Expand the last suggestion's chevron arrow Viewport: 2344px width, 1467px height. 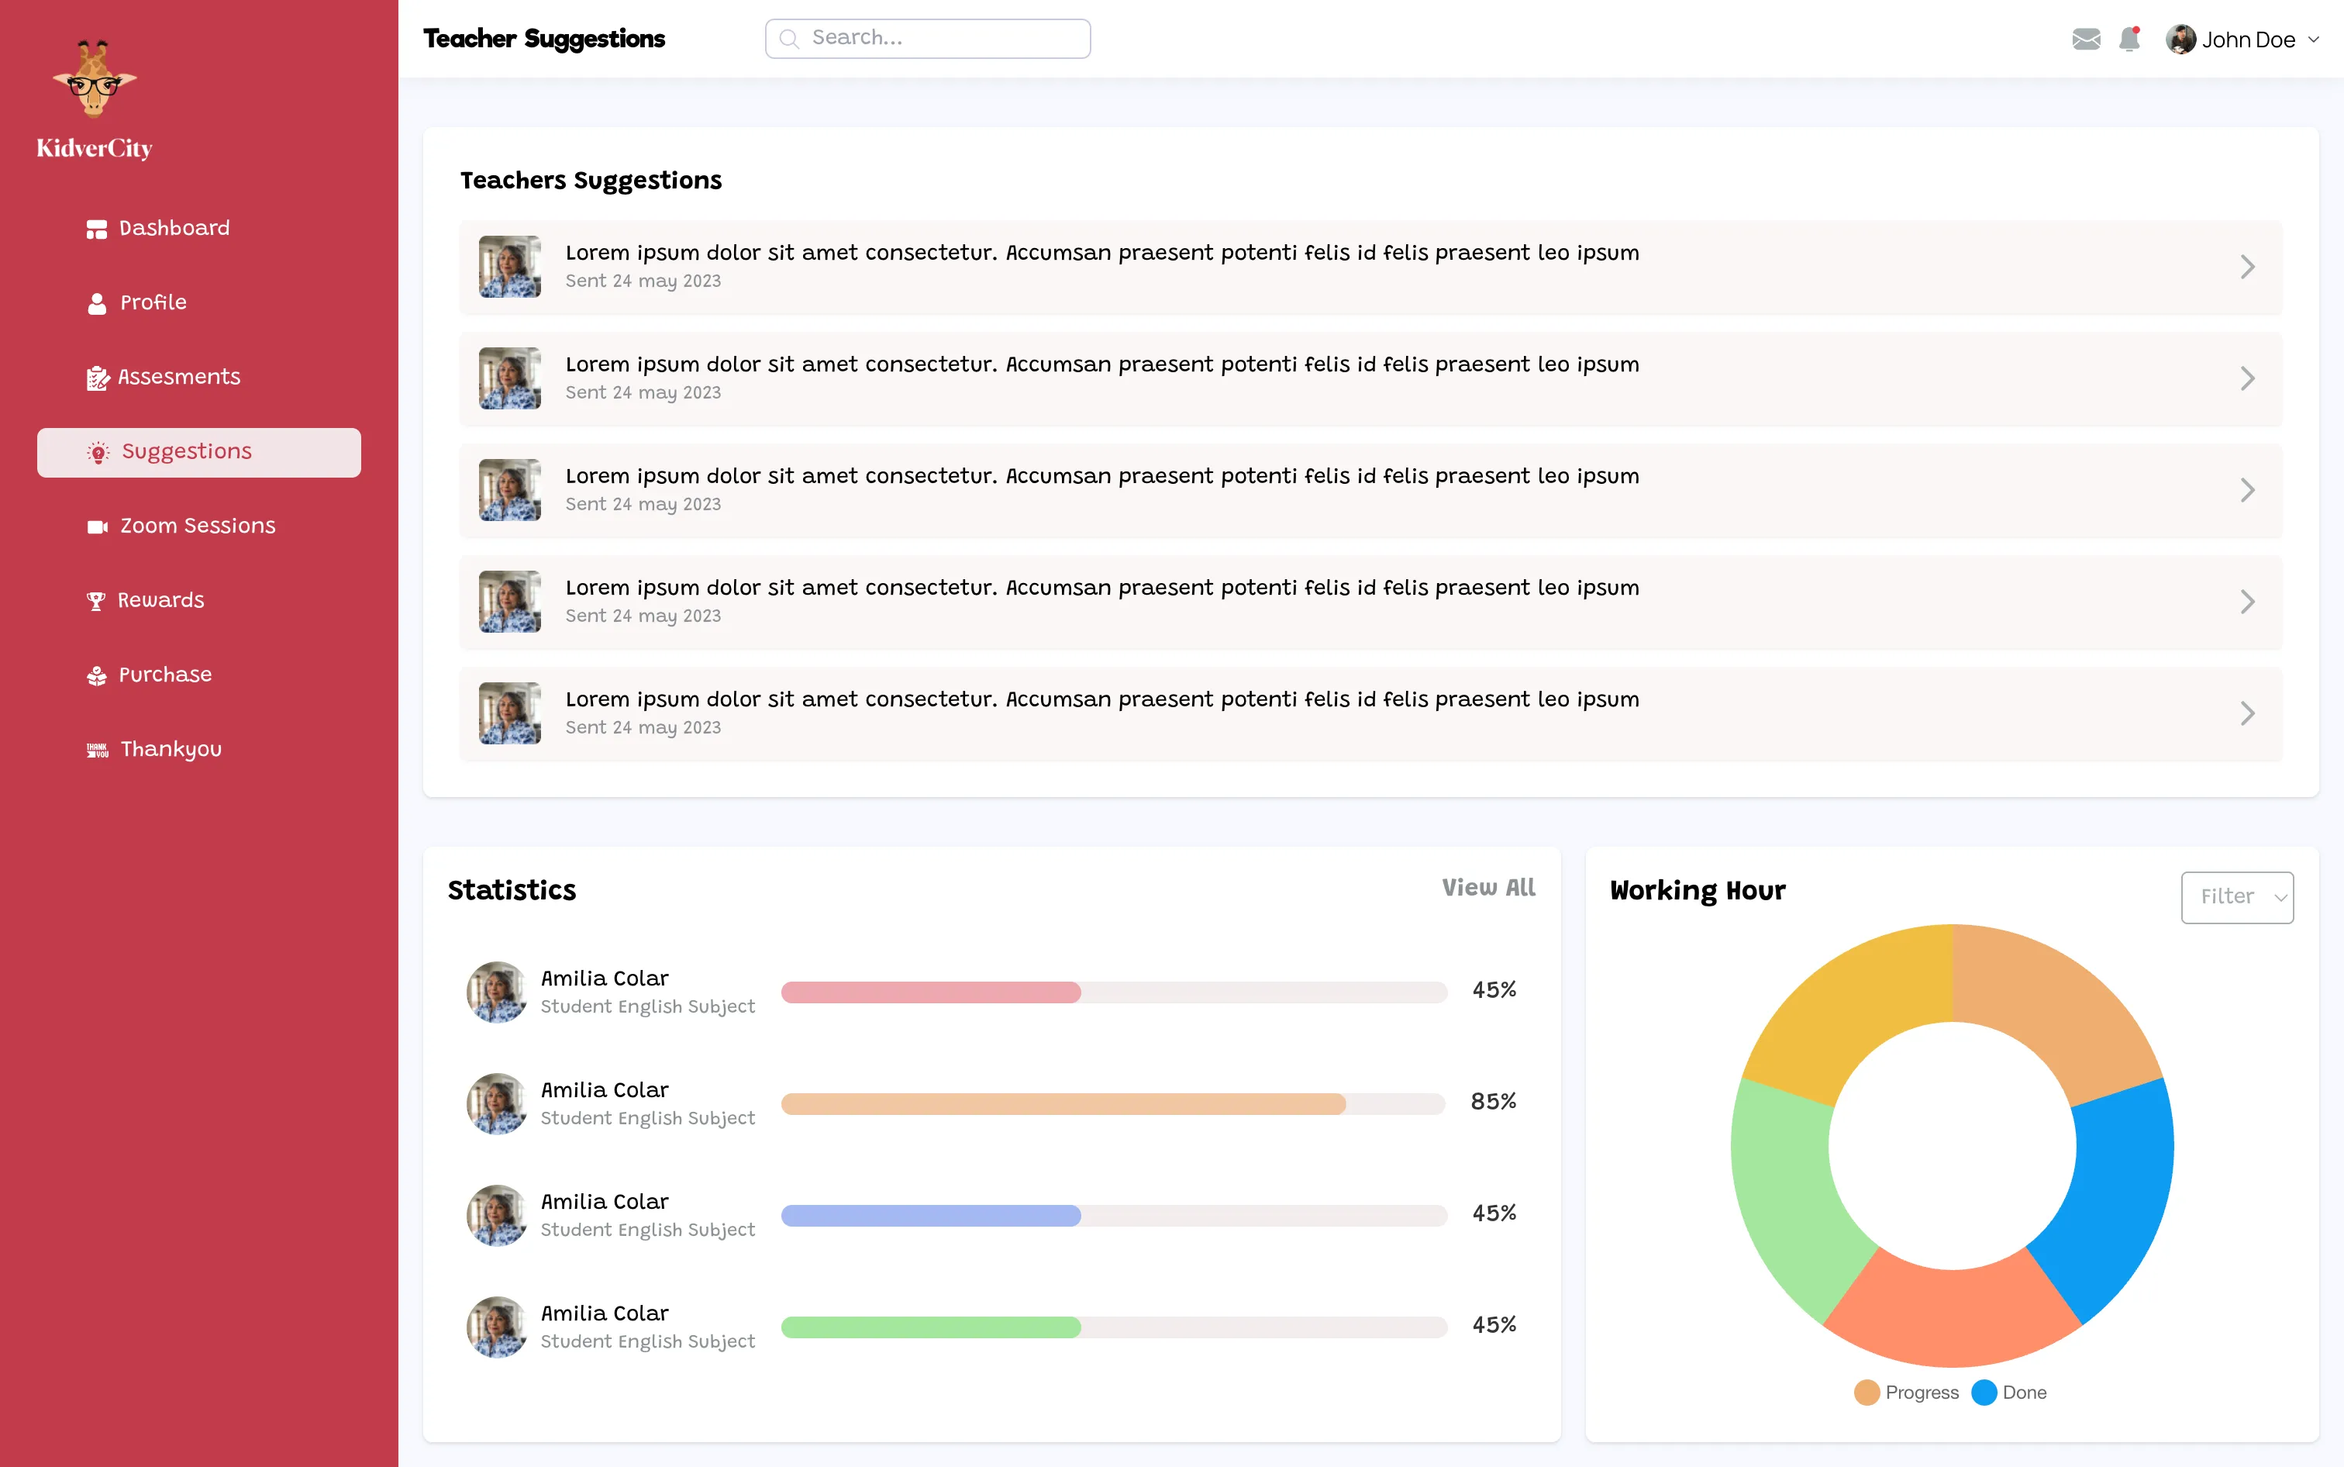pyautogui.click(x=2247, y=713)
